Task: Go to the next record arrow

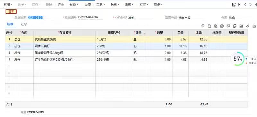Action: tap(250, 4)
